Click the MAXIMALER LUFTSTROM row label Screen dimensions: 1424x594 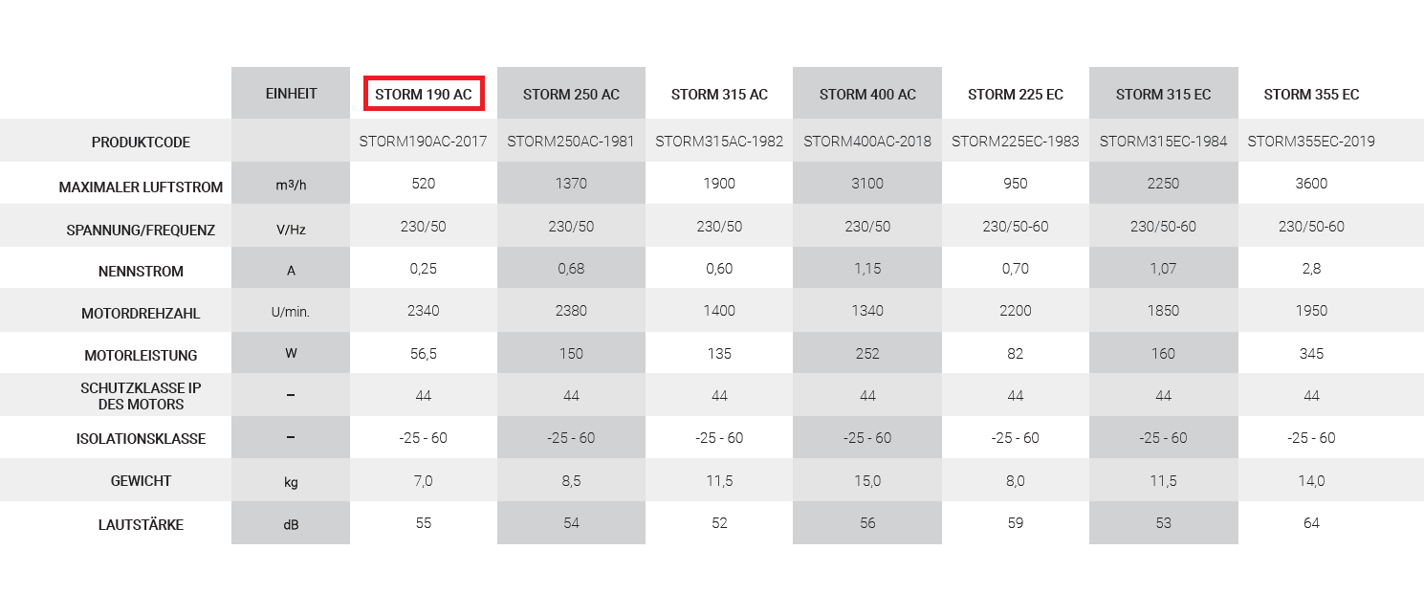coord(141,187)
